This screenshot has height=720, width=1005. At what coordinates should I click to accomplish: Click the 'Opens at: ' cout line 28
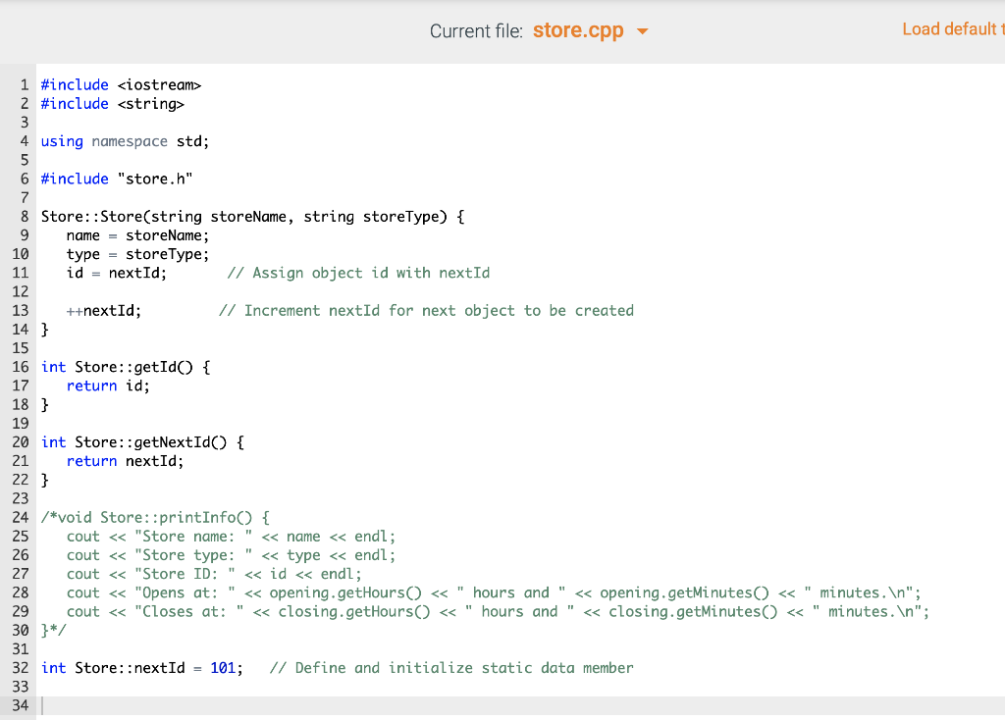point(495,592)
